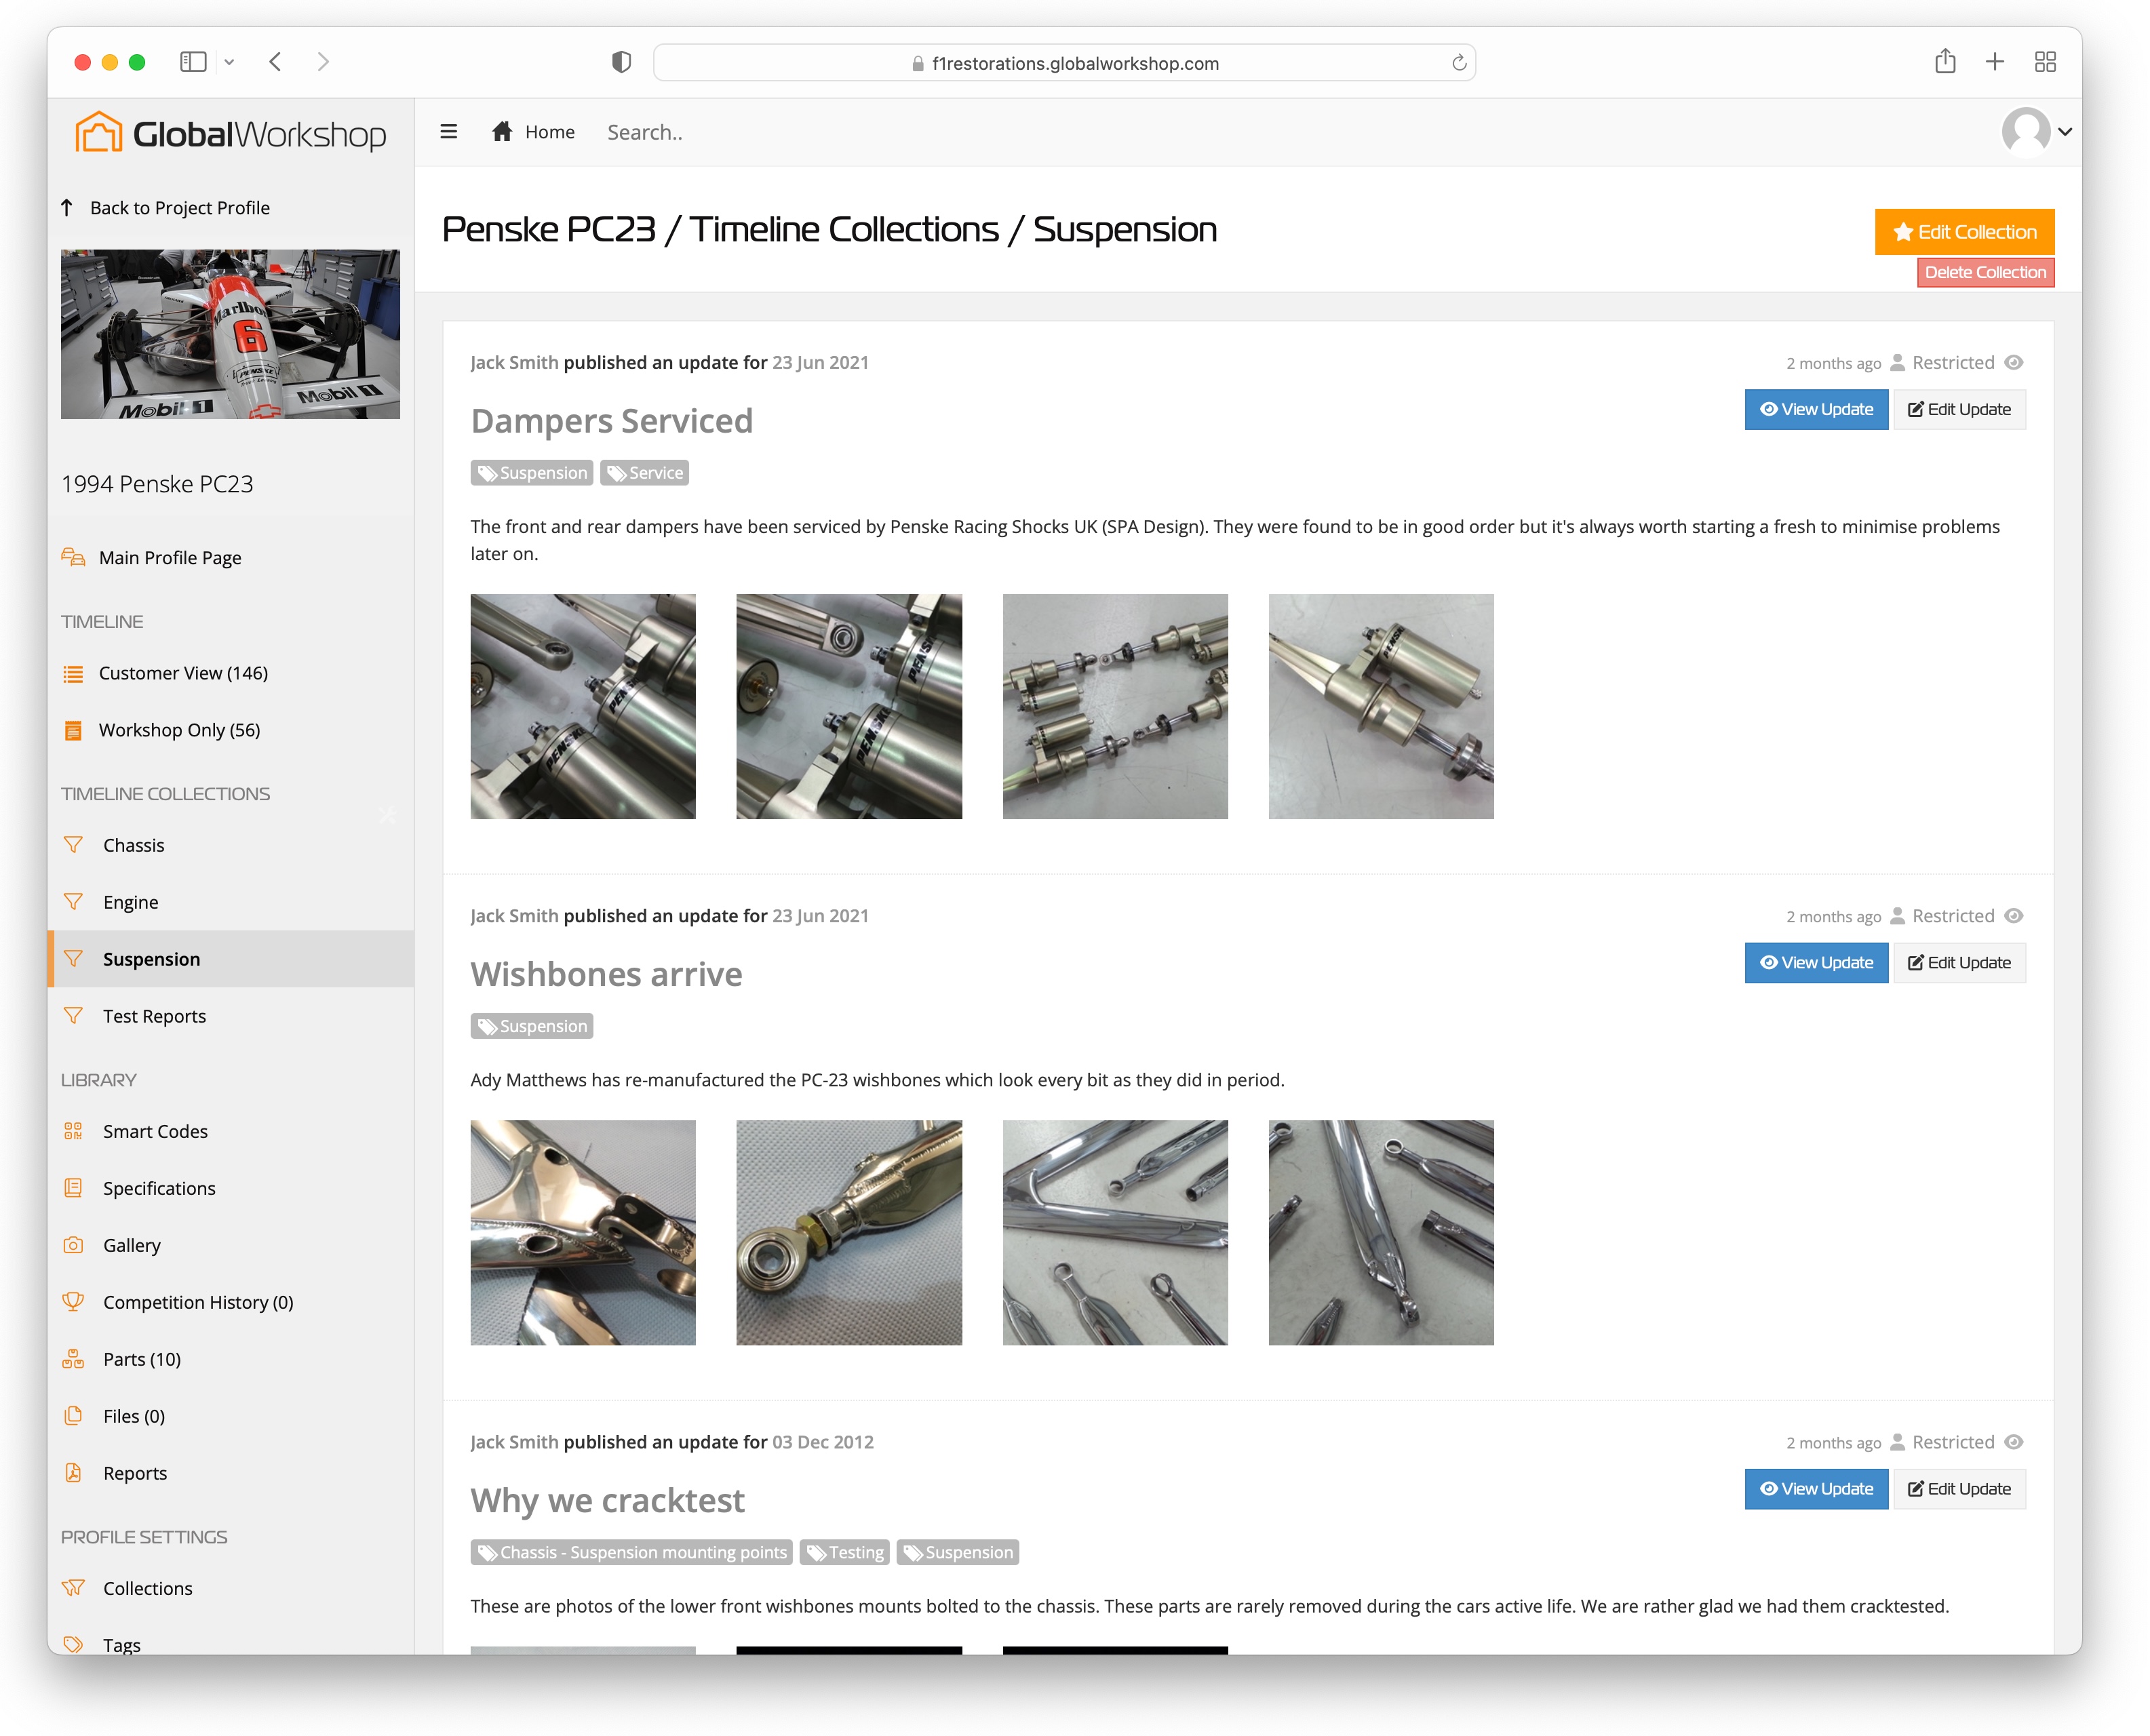2150x1736 pixels.
Task: Click the privacy shield icon
Action: 621,62
